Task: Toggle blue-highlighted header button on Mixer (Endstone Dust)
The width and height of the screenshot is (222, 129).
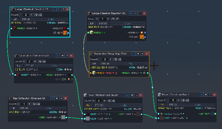Action: pyautogui.click(x=201, y=95)
